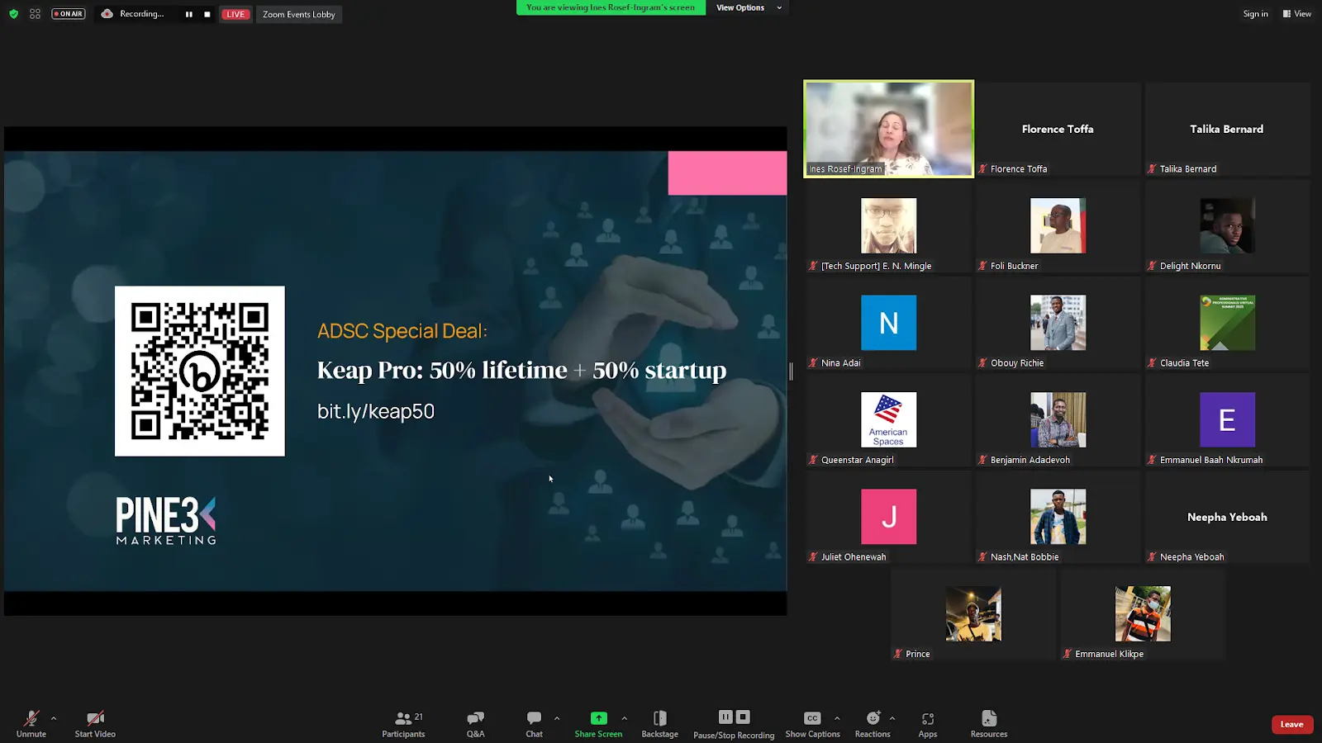Open the Backstage option

point(659,724)
